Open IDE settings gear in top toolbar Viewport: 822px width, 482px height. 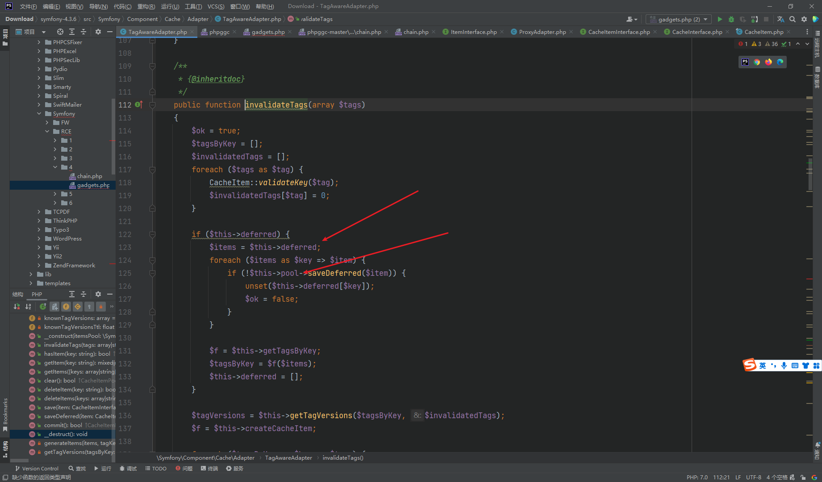click(804, 19)
